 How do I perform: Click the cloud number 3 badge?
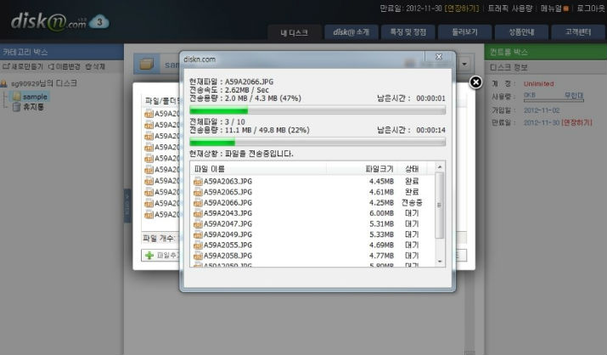(x=99, y=22)
